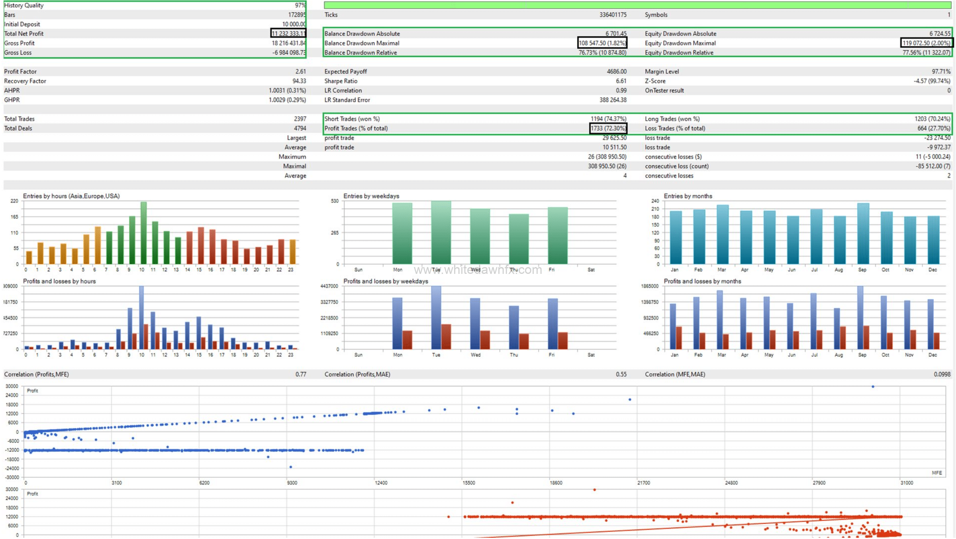Click hour 10 bar in Entries by hours
The image size is (956, 539).
pos(143,233)
